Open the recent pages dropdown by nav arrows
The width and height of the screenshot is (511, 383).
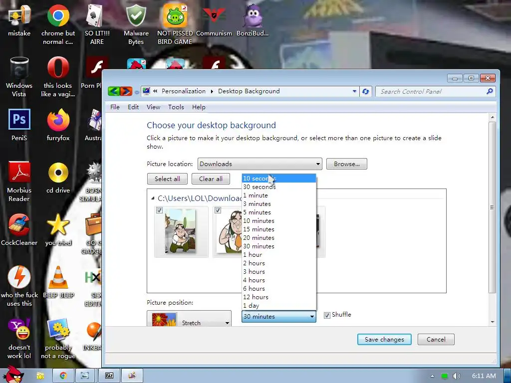137,92
